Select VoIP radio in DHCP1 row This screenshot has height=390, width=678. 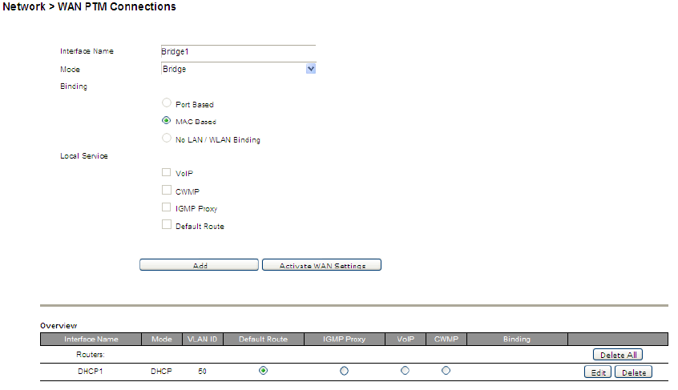click(406, 371)
